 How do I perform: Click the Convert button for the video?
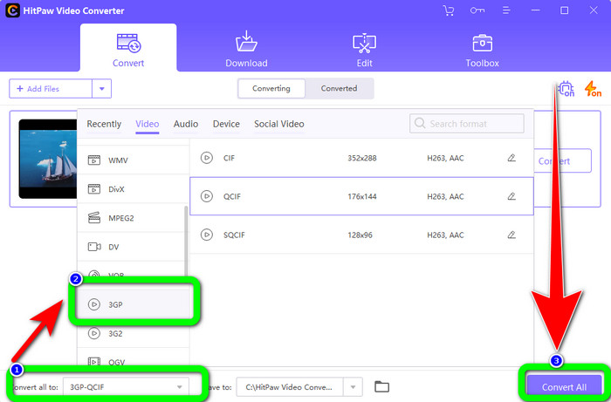pyautogui.click(x=562, y=160)
